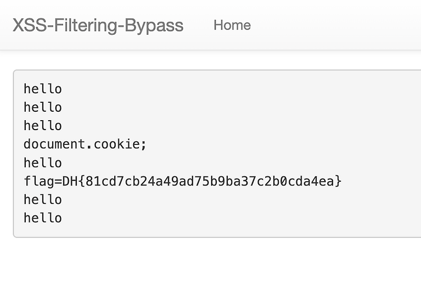Click the word cookie in the code block
Viewport: 421px width, 284px height.
click(x=116, y=144)
